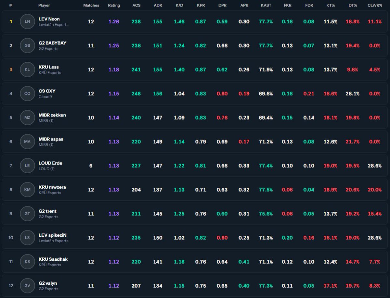
Task: Click the CO avatar for C9 OXY
Action: coord(27,93)
